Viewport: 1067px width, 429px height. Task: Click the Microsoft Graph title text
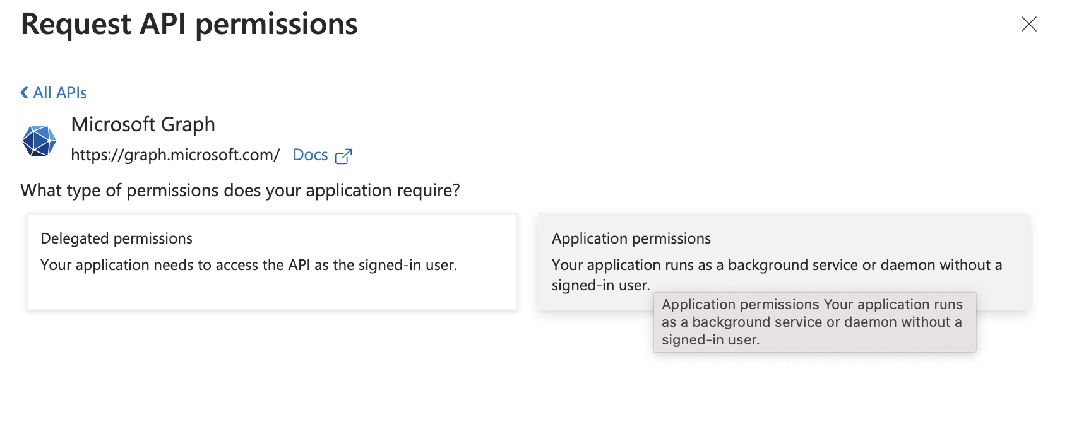coord(143,124)
